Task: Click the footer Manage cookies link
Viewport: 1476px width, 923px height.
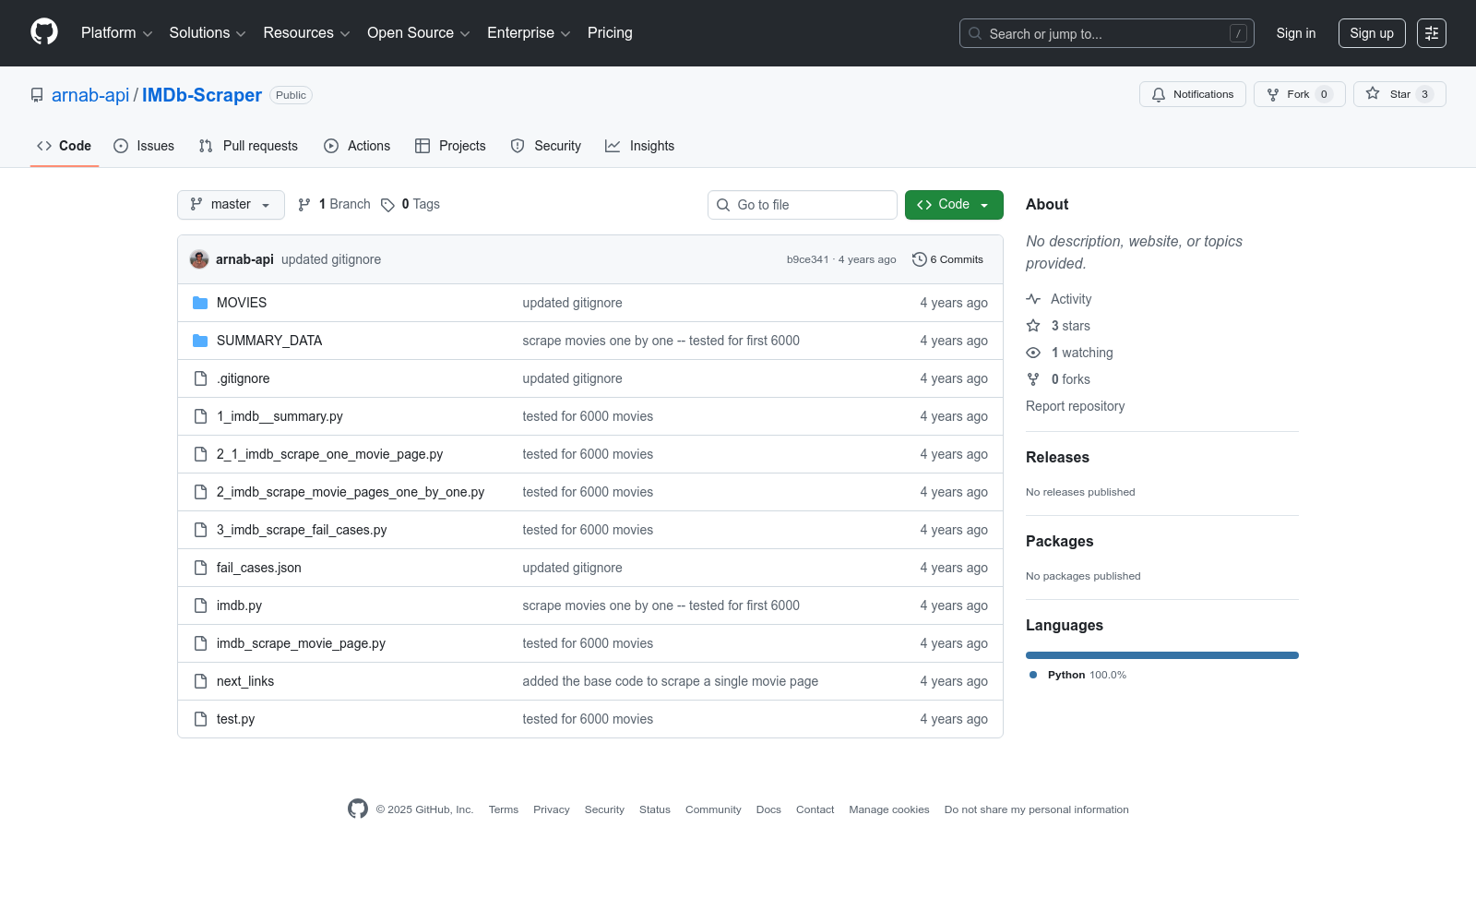Action: 889,809
